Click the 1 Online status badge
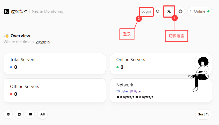 tap(199, 11)
